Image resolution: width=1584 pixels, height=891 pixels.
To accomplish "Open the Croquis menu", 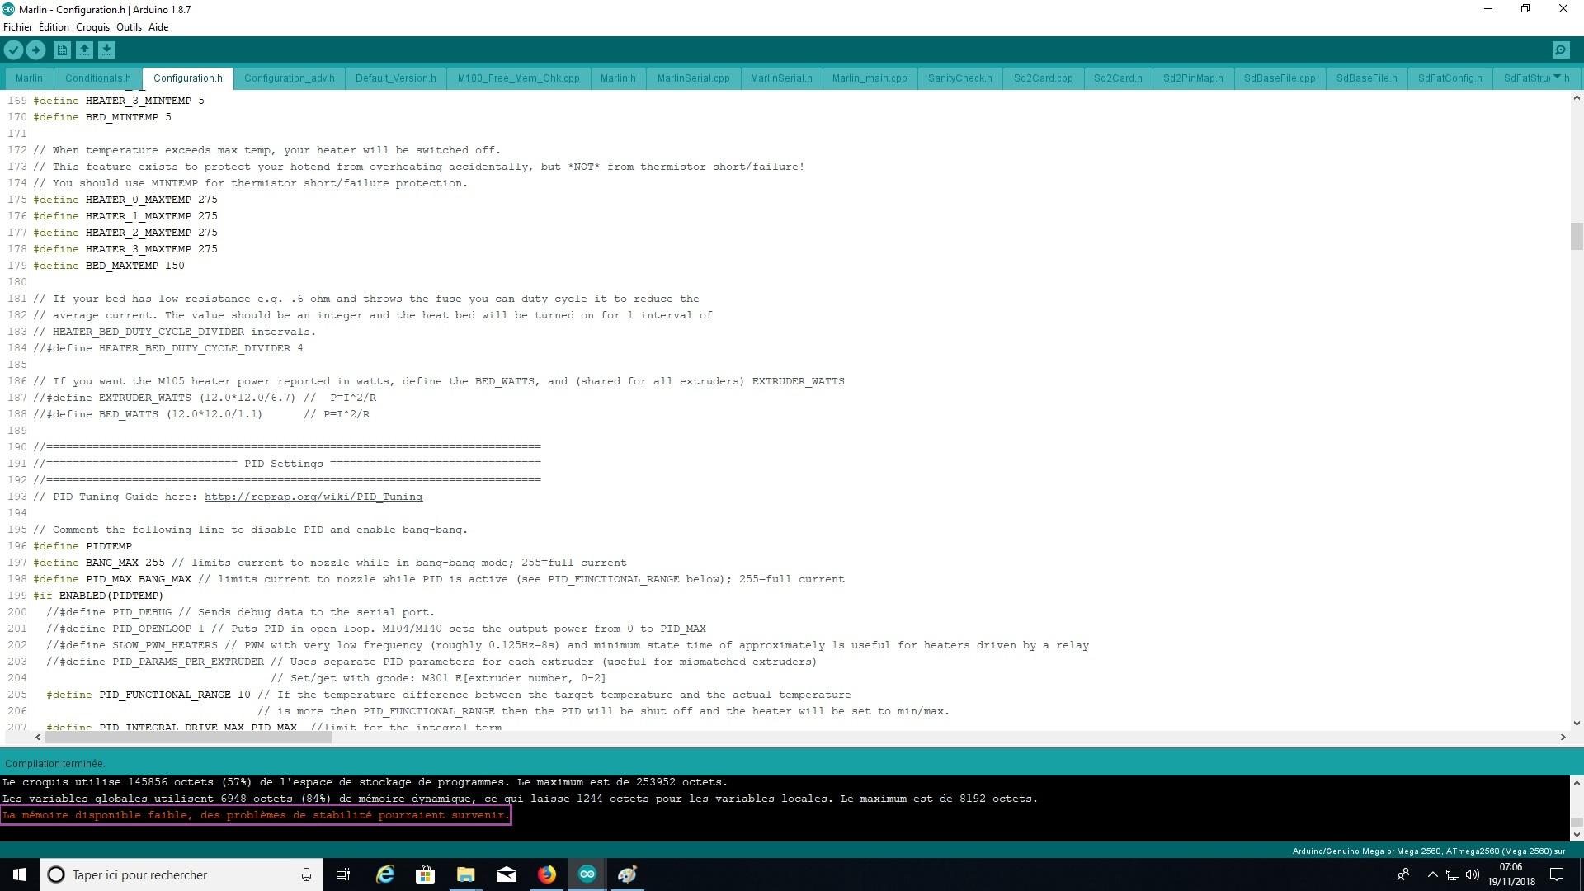I will (92, 27).
